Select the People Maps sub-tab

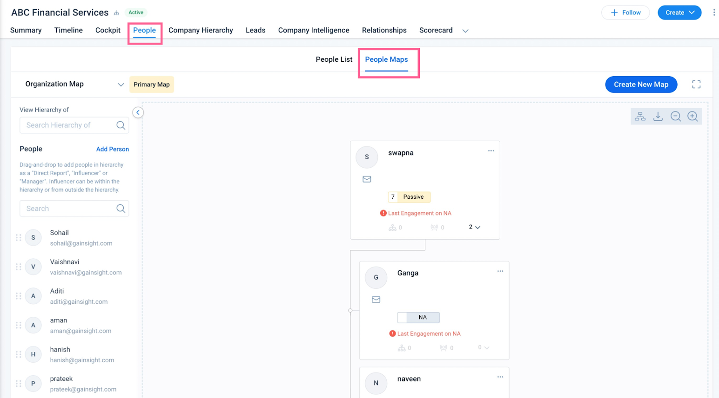pos(386,59)
